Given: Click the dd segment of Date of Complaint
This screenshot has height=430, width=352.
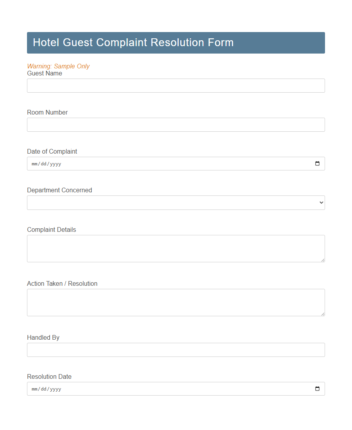Looking at the screenshot, I should point(43,163).
